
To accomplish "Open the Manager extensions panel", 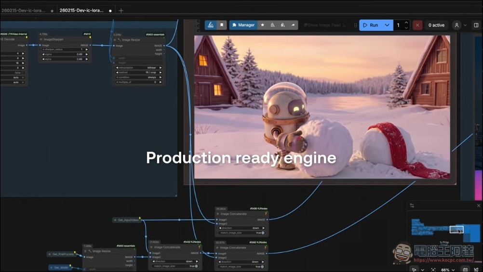I will pos(243,25).
